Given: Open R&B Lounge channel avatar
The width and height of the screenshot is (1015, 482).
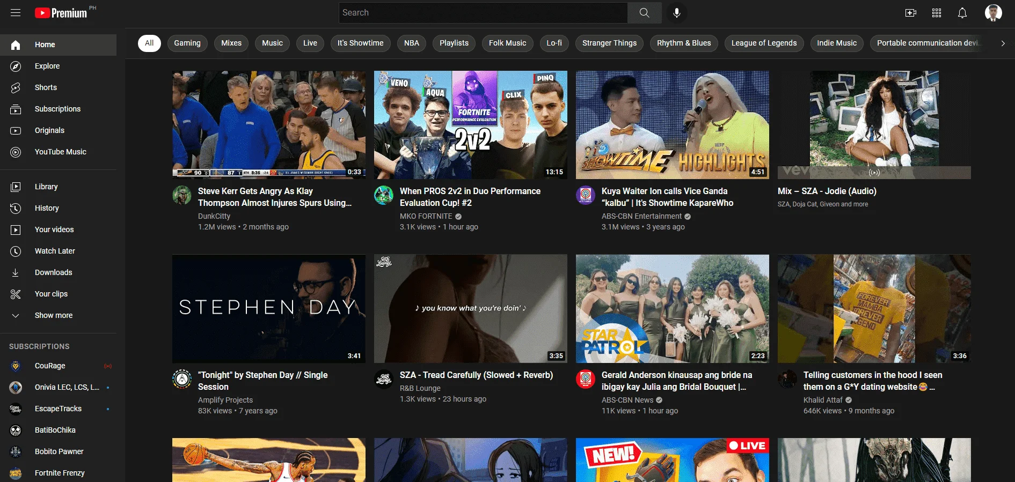Looking at the screenshot, I should click(384, 379).
